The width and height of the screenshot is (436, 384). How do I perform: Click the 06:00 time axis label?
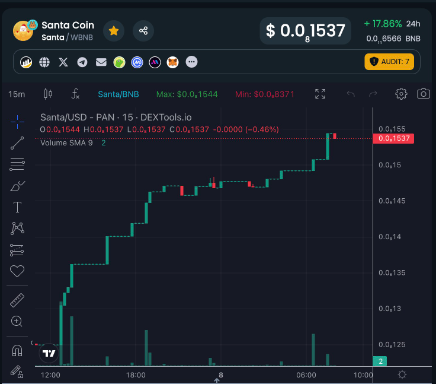[306, 375]
